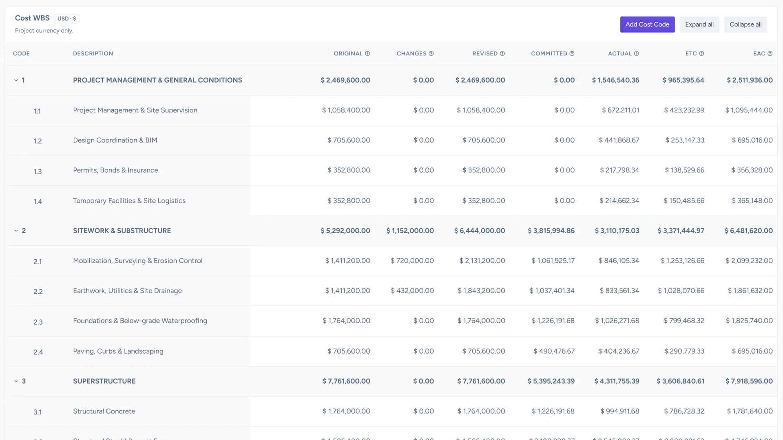Click the Cost WBS title
The height and width of the screenshot is (440, 783).
tap(32, 18)
